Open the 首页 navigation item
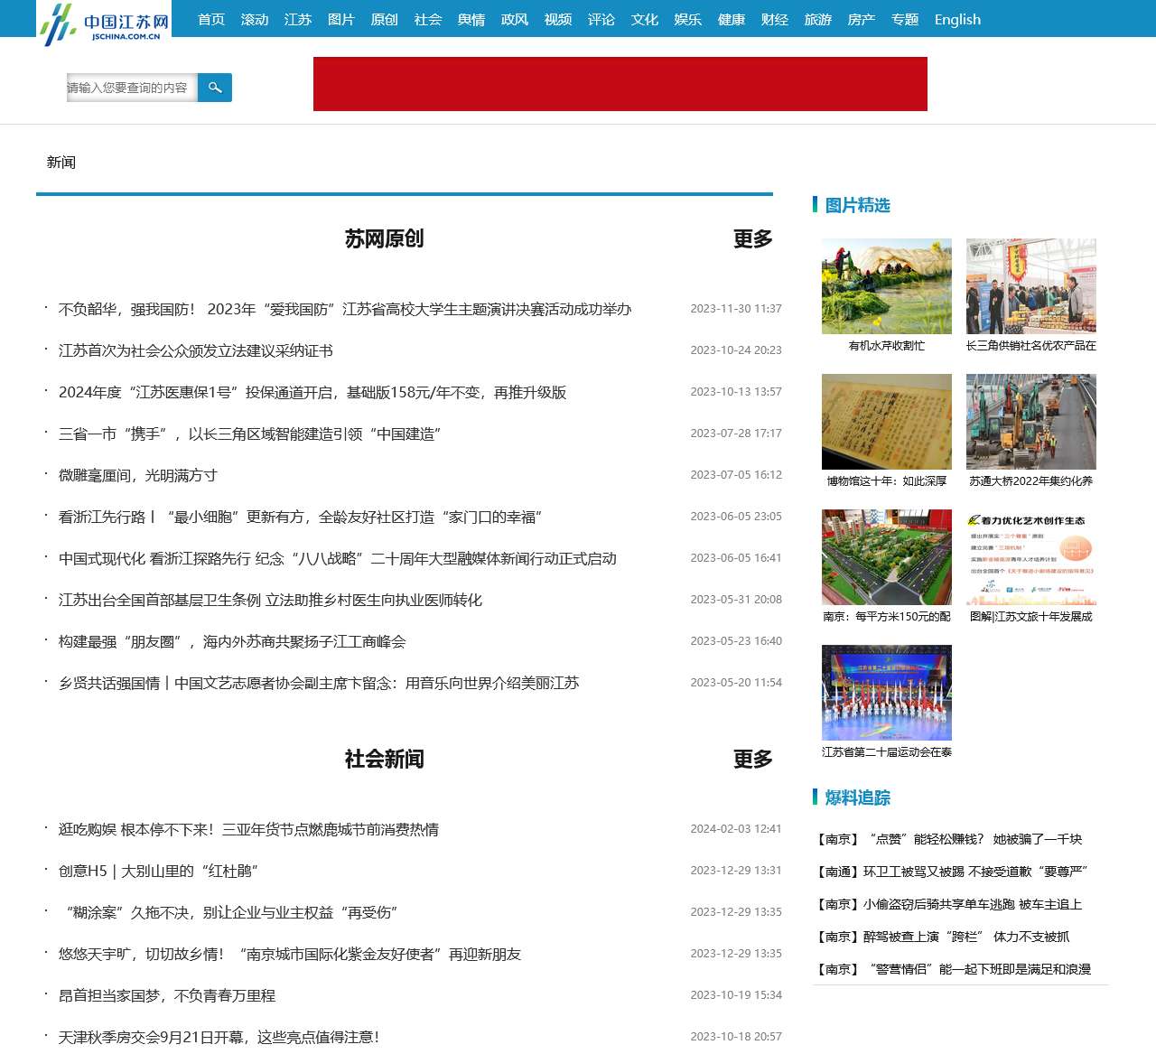 point(210,19)
